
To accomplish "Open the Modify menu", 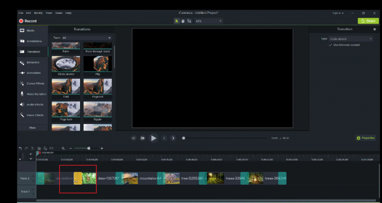I will coord(38,13).
